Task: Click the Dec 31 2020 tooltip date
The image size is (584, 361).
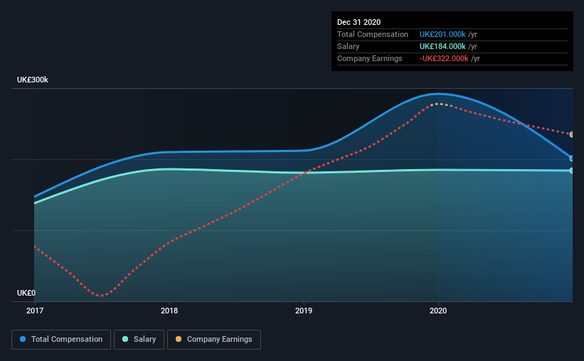Action: 359,22
